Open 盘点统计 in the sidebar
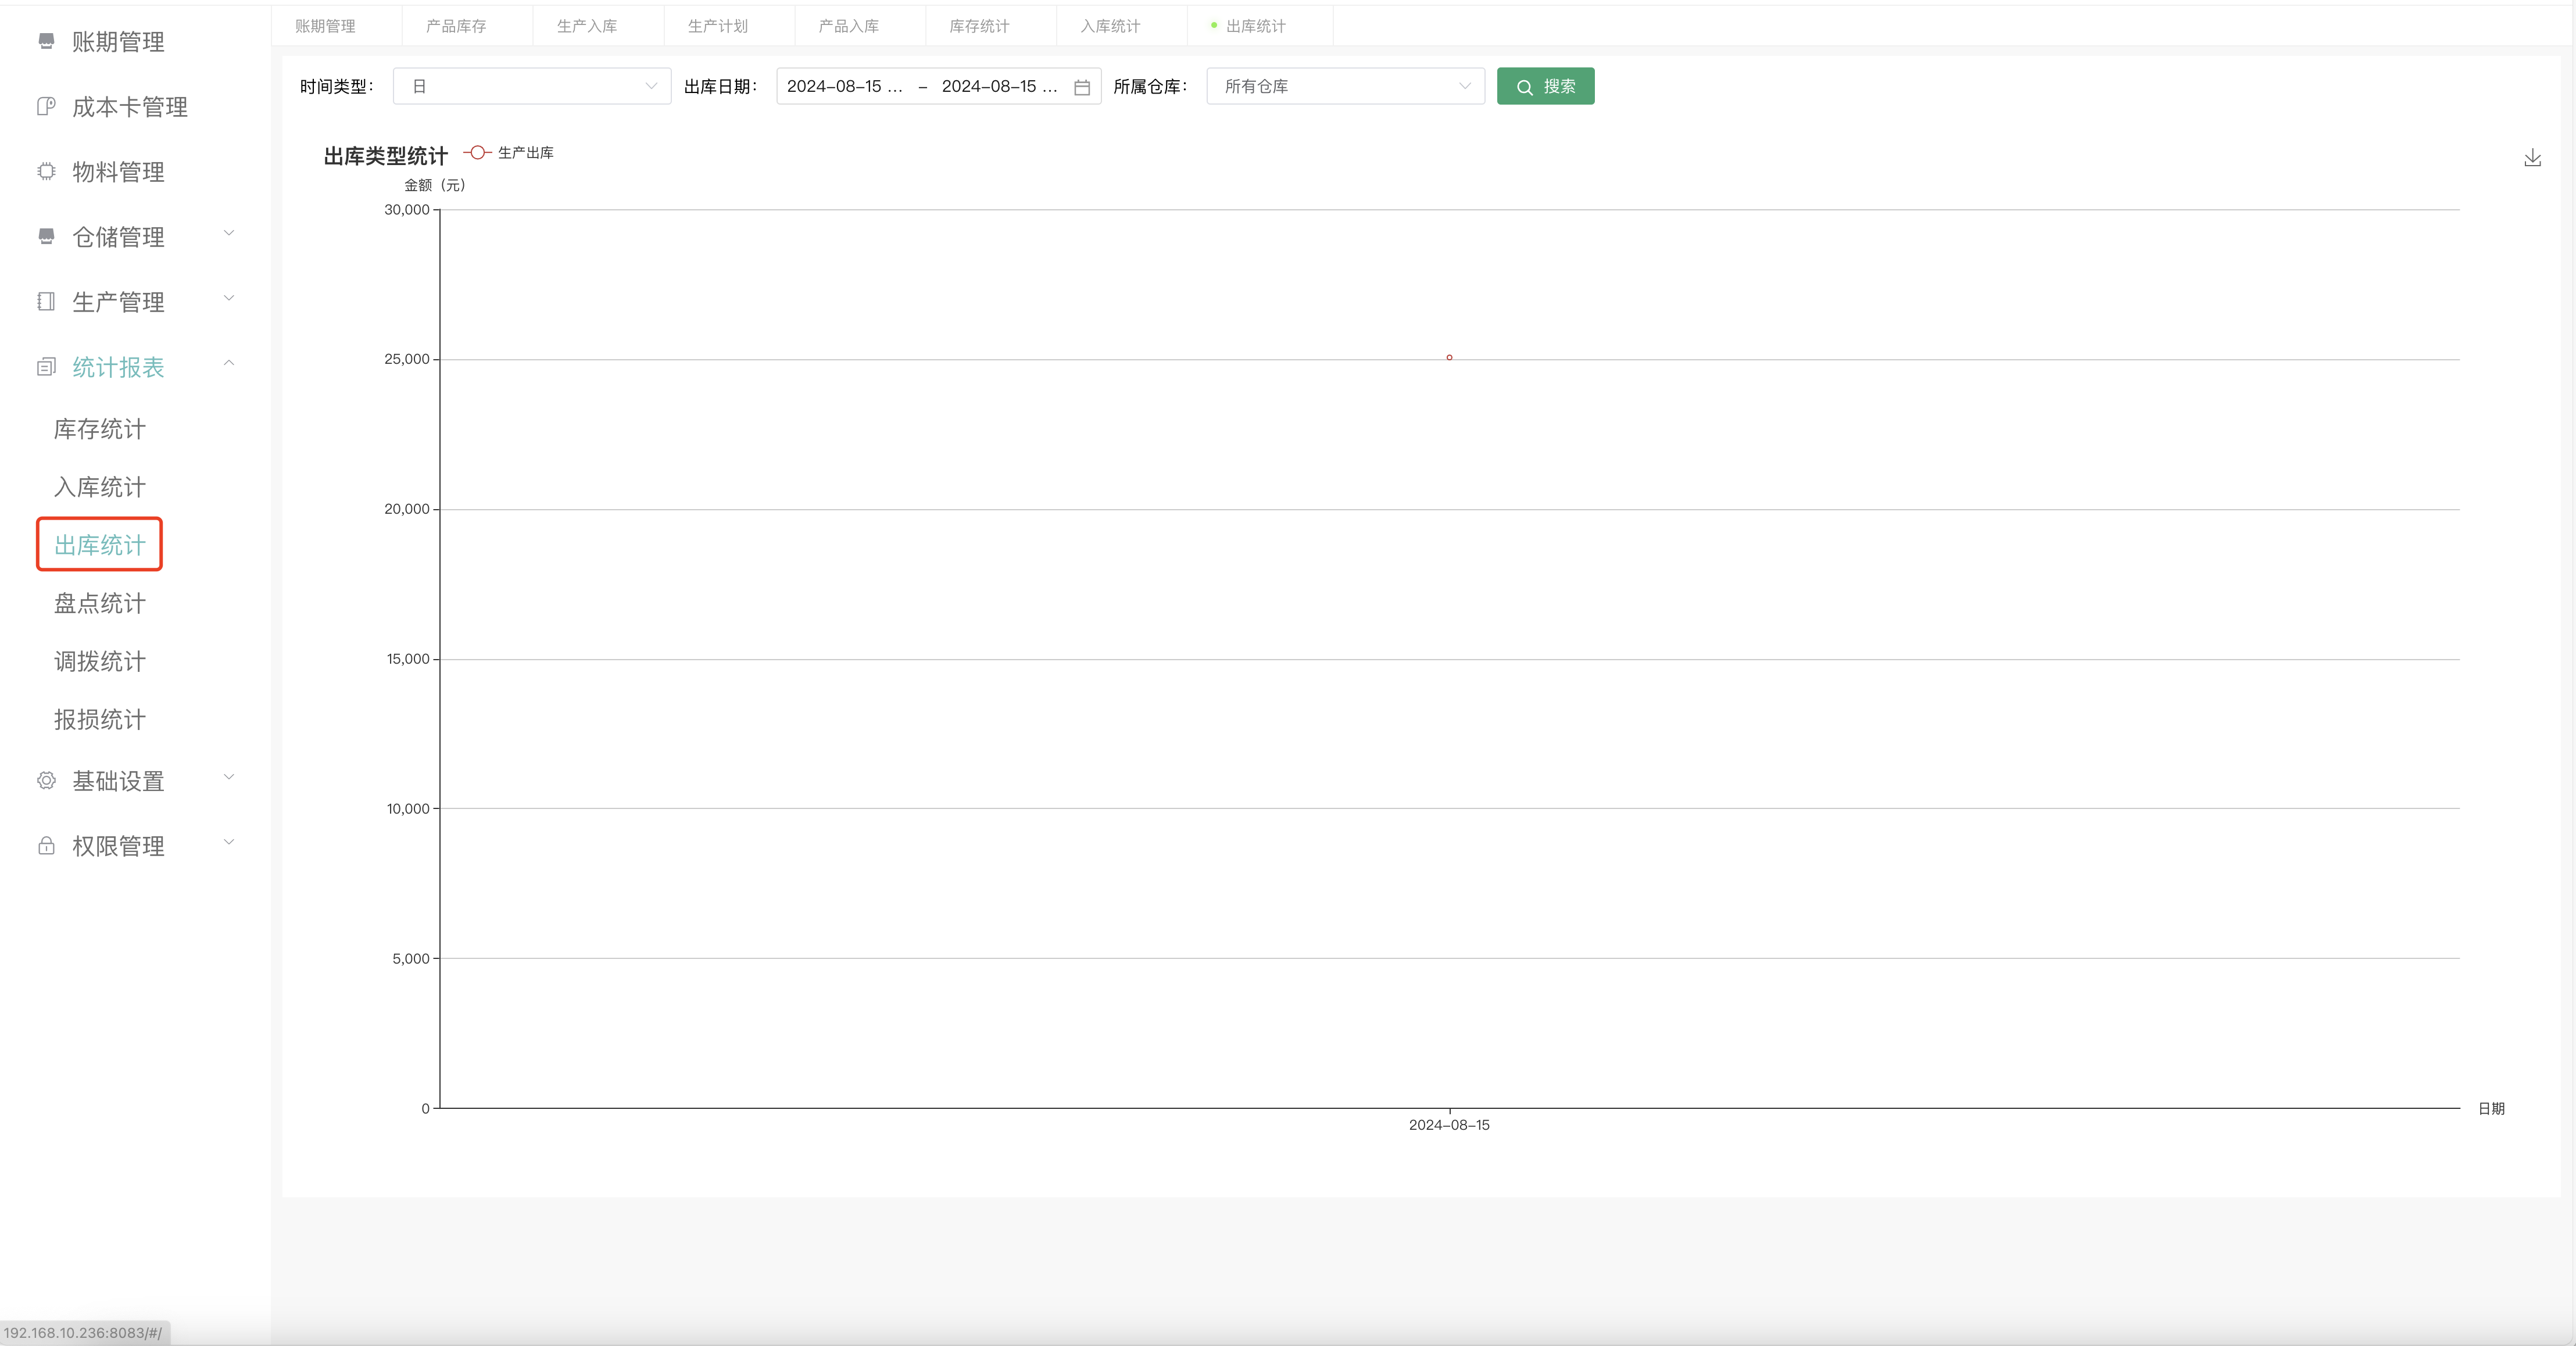This screenshot has width=2576, height=1346. (99, 603)
